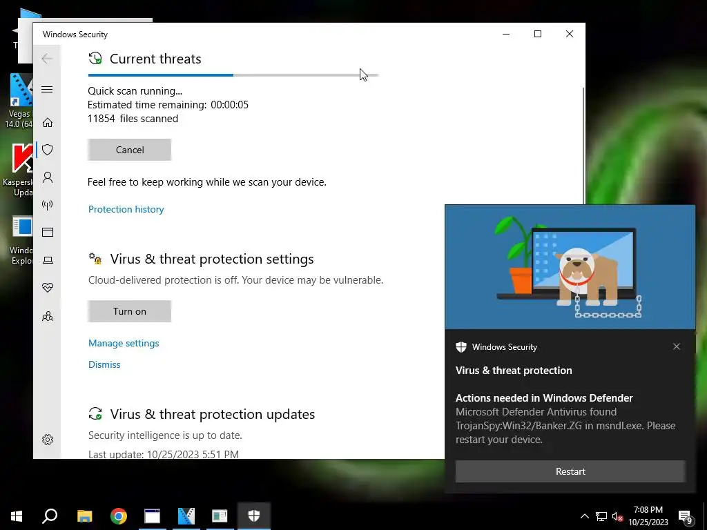Open the blank window taskbar icon

click(x=153, y=516)
